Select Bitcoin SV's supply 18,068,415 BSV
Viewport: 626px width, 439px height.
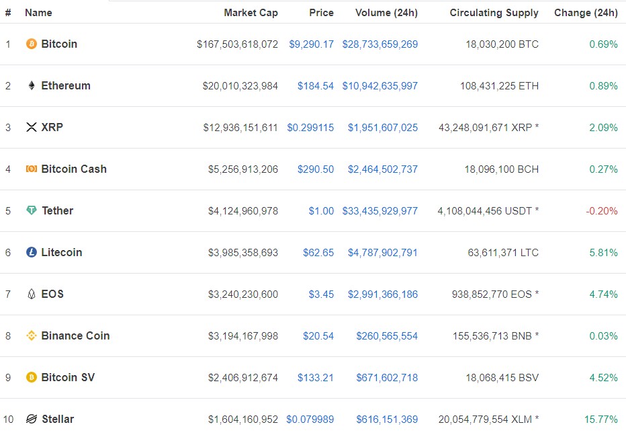(x=502, y=378)
